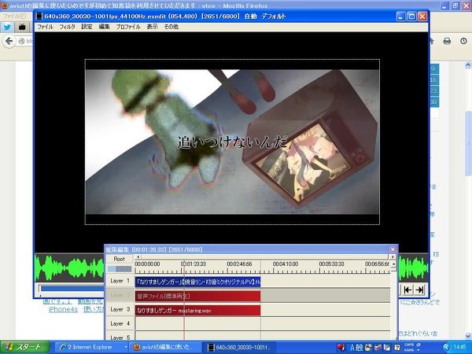Jump to next frame marker button

[419, 289]
